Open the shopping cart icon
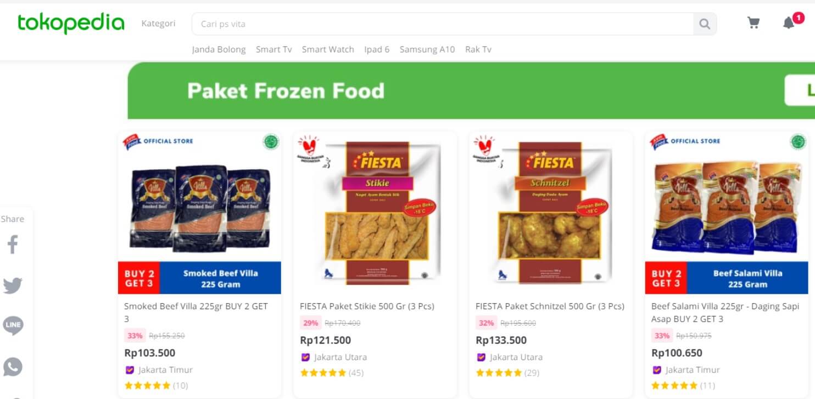 [x=753, y=23]
